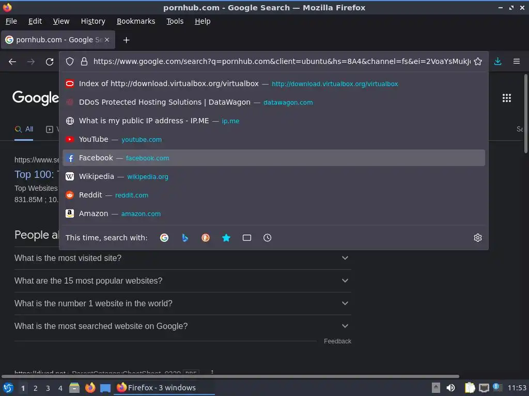
Task: Open the Bookmarks menu
Action: (x=136, y=21)
